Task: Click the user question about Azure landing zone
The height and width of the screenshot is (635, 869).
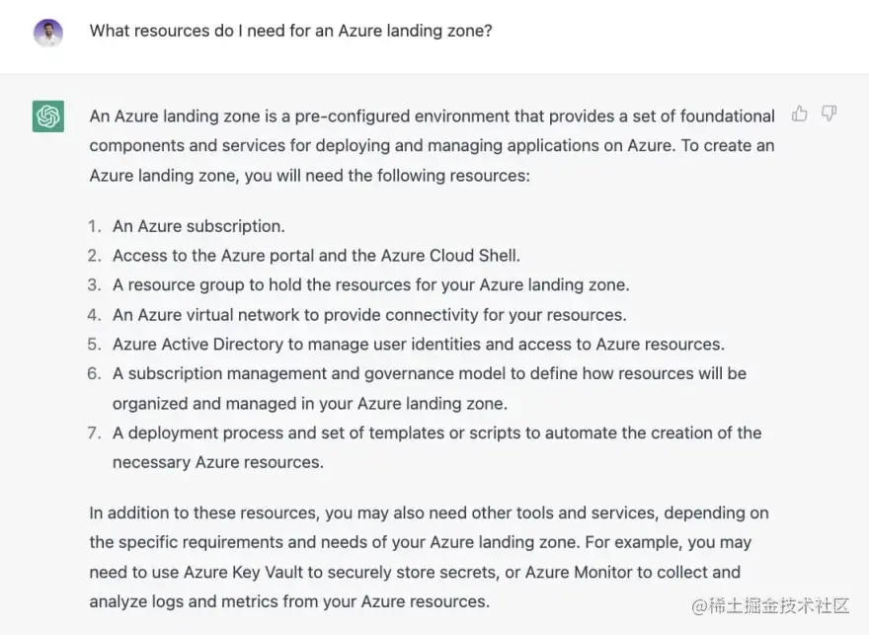Action: point(290,31)
